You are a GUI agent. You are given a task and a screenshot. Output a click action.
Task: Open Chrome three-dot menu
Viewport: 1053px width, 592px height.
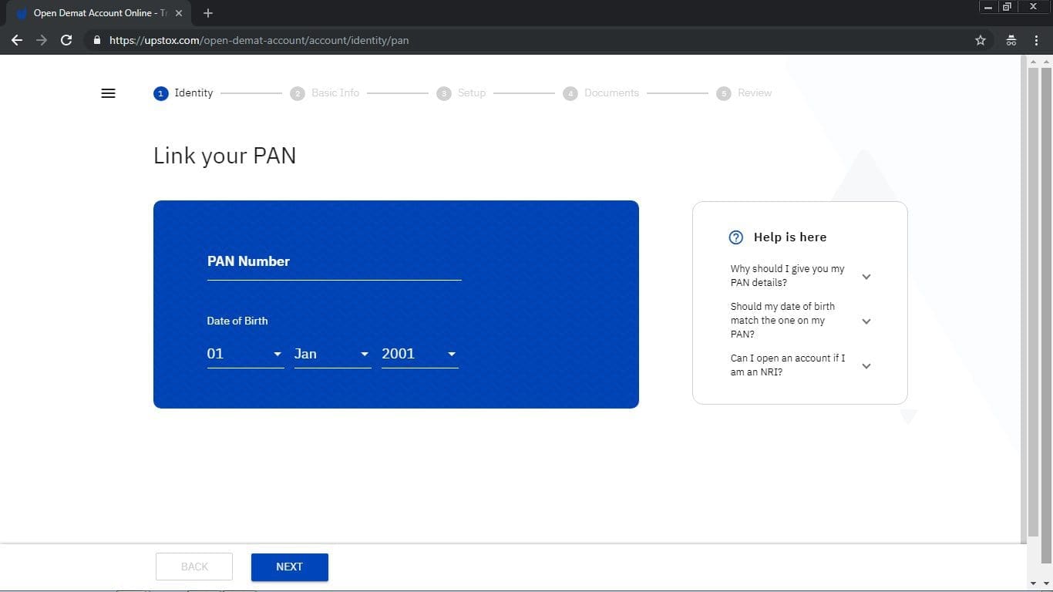tap(1036, 40)
